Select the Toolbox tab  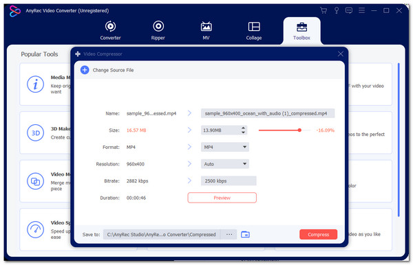click(x=301, y=31)
